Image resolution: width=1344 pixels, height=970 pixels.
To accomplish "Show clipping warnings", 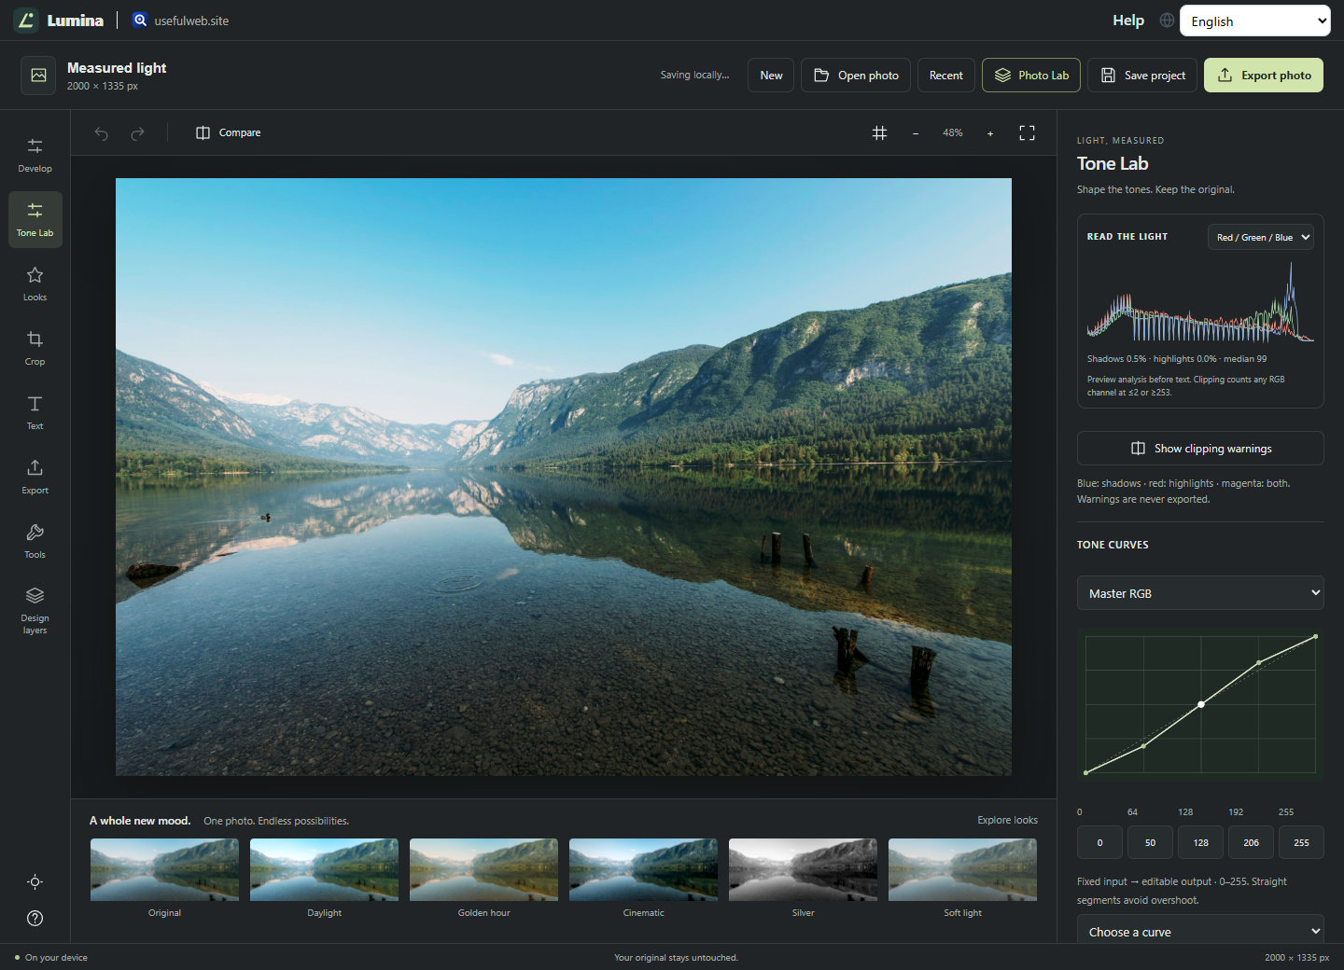I will tap(1200, 449).
